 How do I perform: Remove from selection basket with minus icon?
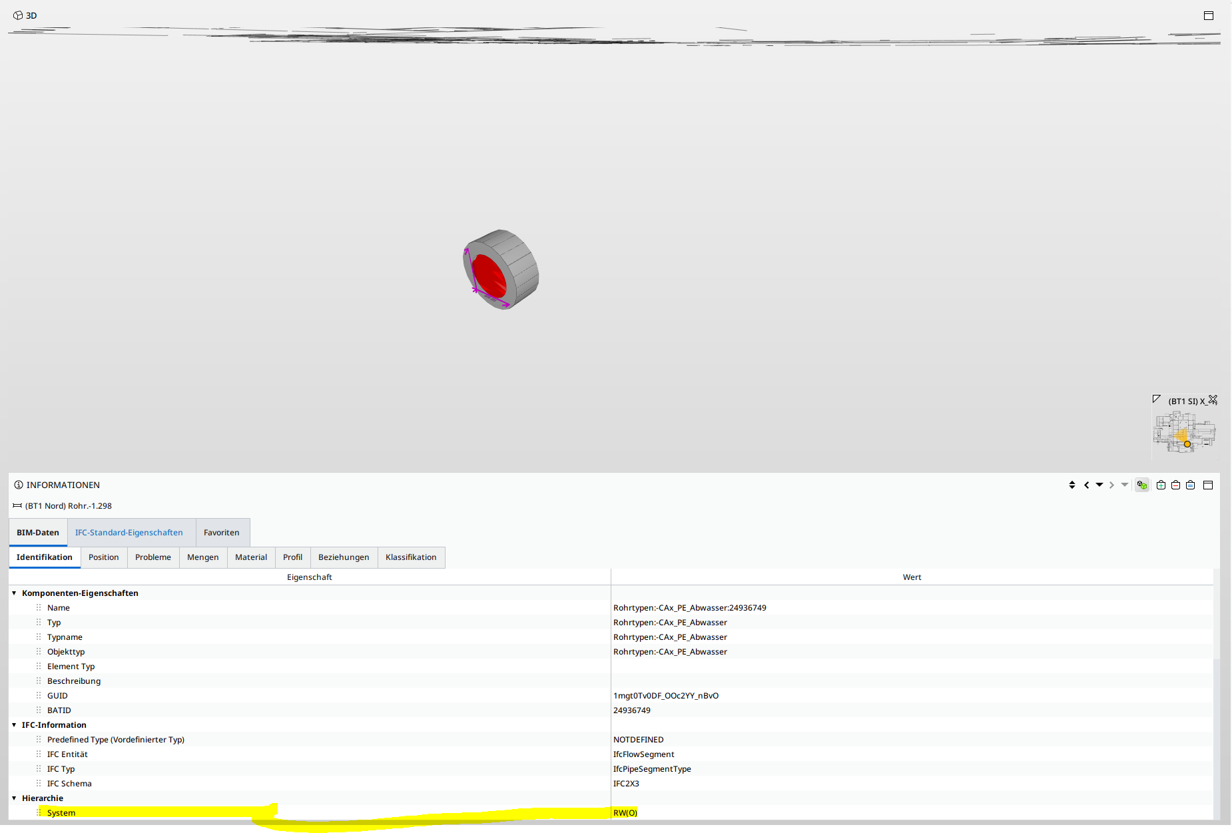1175,485
